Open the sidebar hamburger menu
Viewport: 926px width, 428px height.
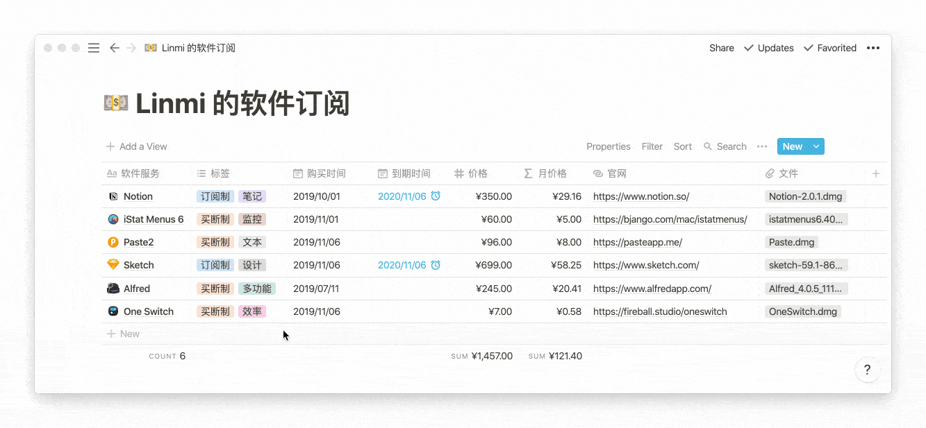pos(94,48)
